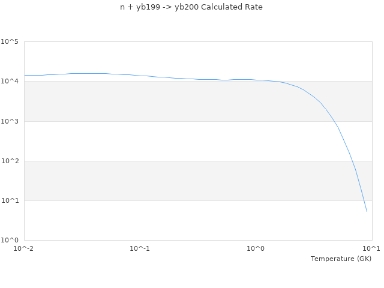This screenshot has height=288, width=384.
Task: Click the lowest endpoint of the blue curve
Action: [x=367, y=211]
